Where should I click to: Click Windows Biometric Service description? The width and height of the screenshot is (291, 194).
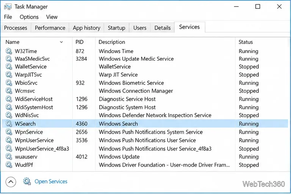[x=131, y=83]
